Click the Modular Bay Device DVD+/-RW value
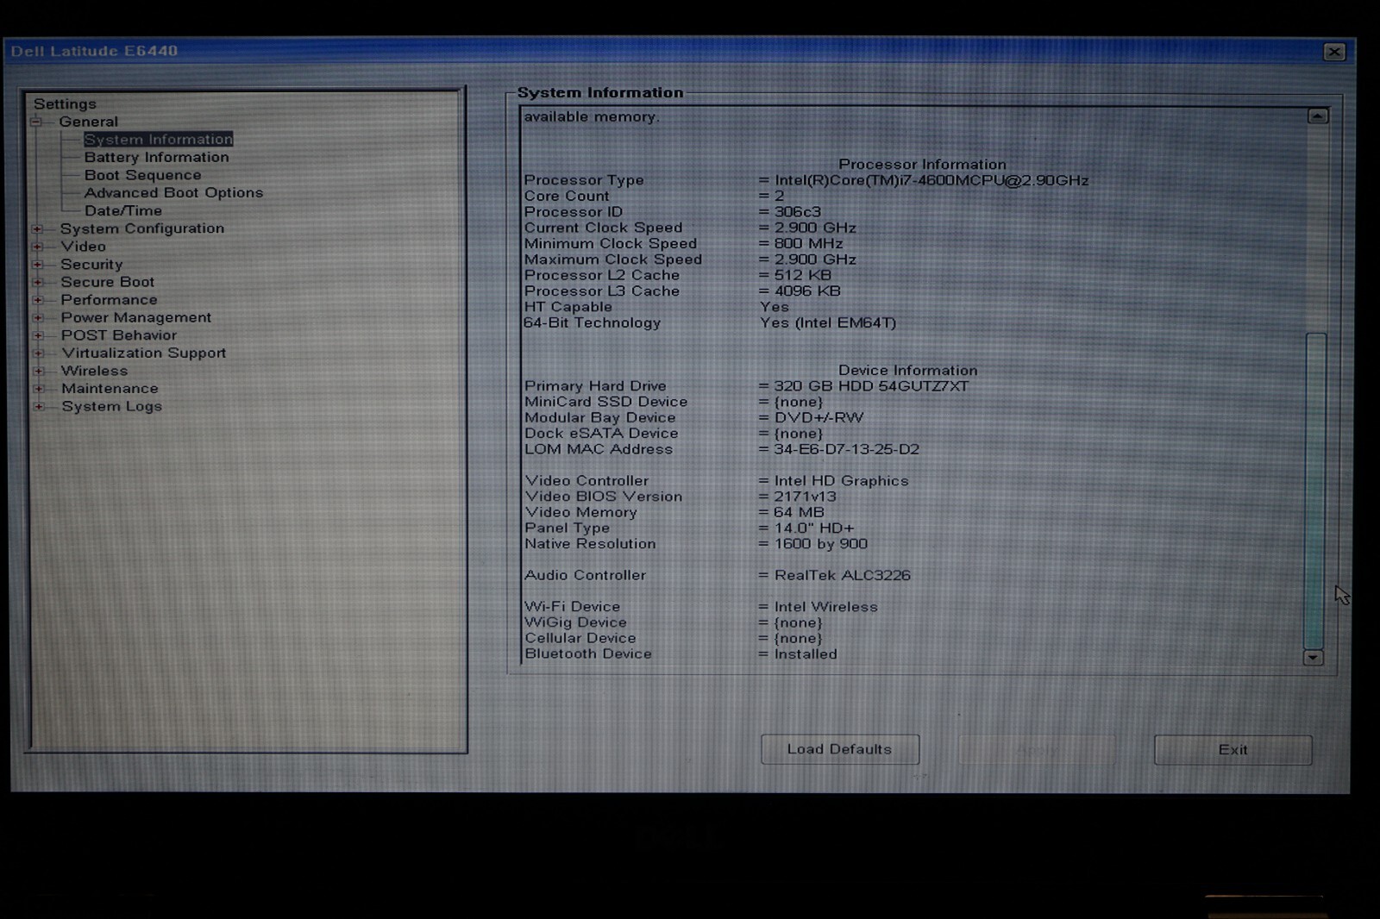The height and width of the screenshot is (919, 1380). [819, 417]
